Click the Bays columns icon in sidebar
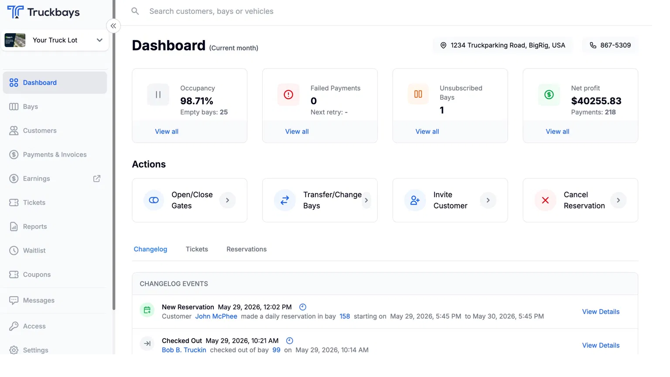Viewport: 670px width, 377px height. pos(14,106)
